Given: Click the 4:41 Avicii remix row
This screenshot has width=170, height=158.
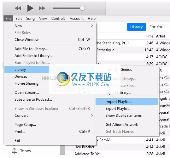Looking at the screenshot, I should 133,140.
